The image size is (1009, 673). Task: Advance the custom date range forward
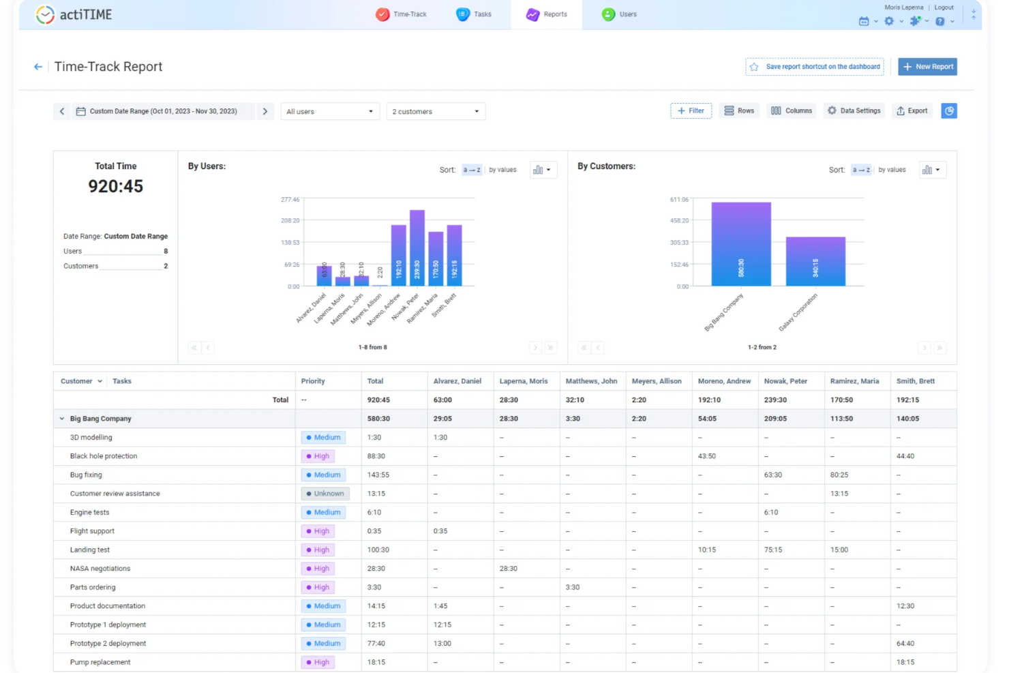[265, 110]
